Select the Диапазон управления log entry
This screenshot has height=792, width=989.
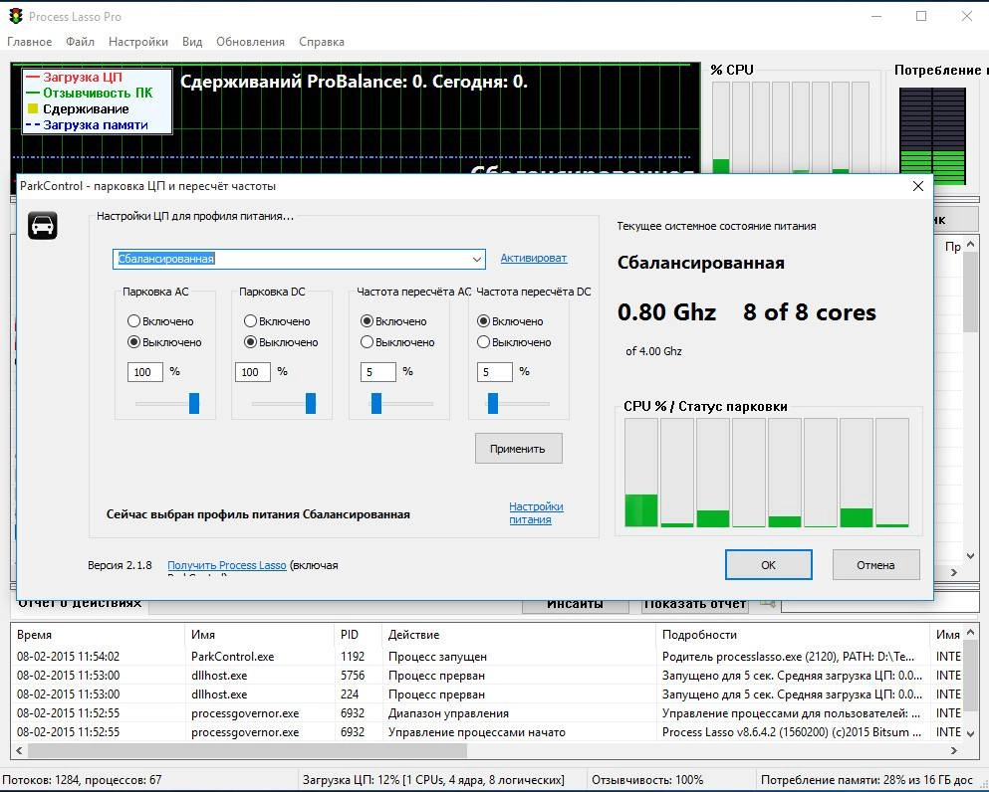[488, 713]
